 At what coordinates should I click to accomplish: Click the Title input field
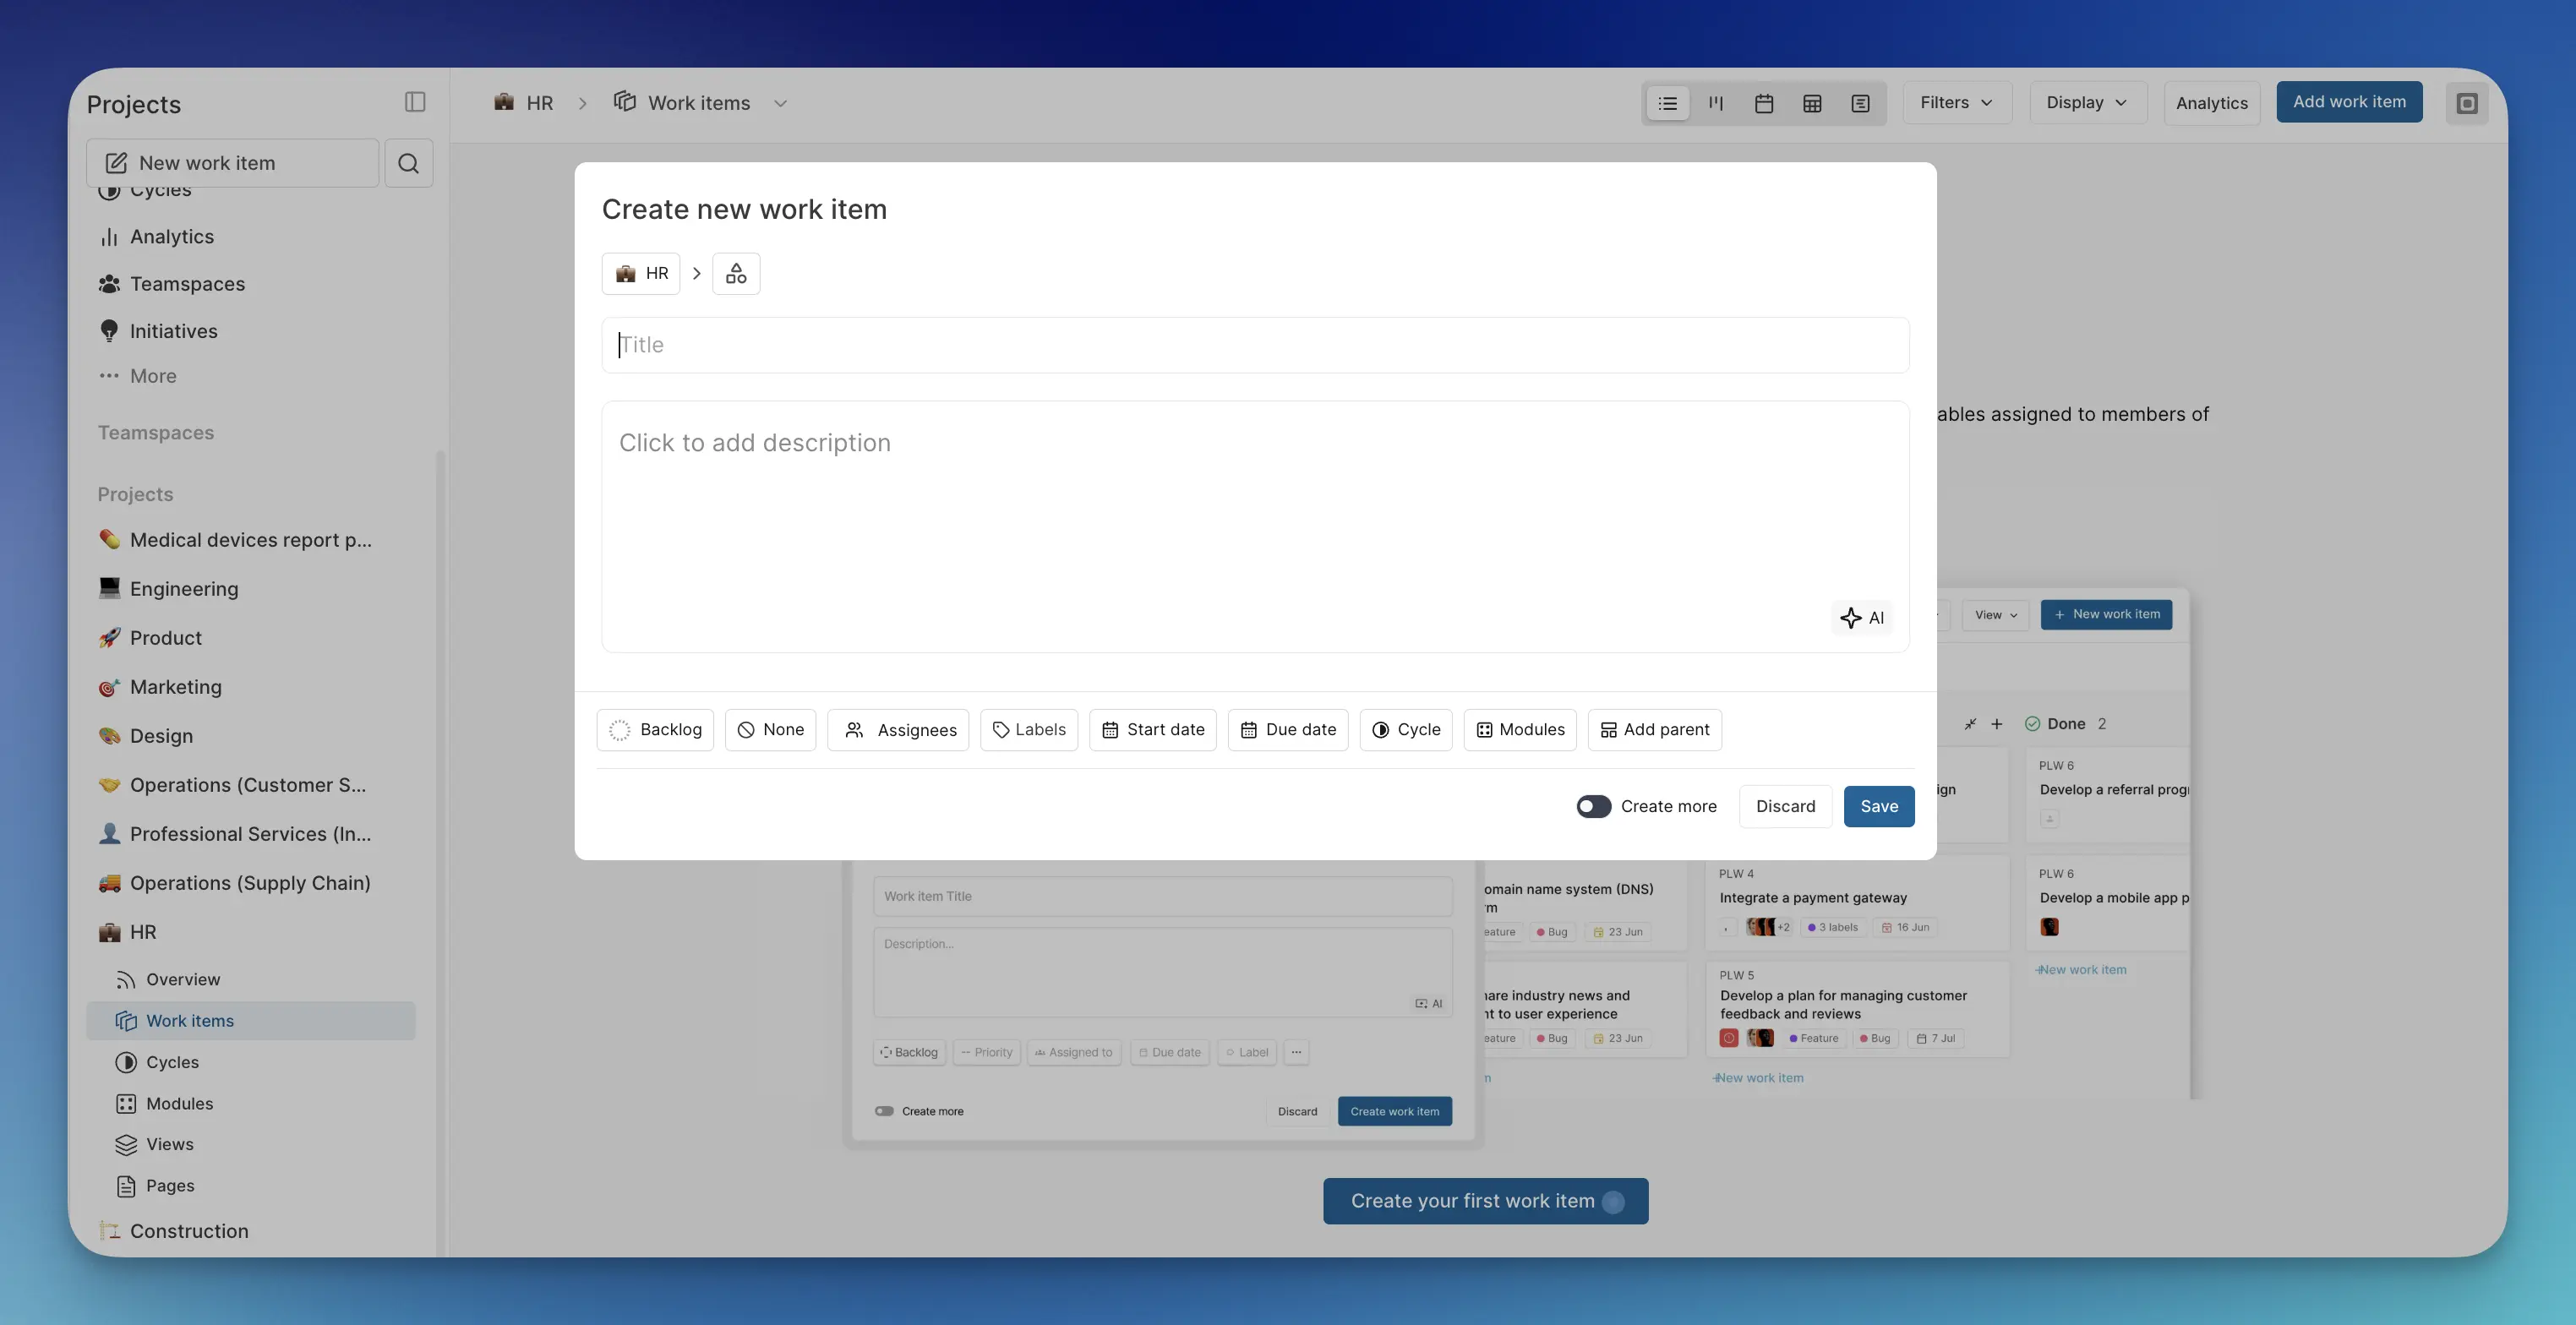pyautogui.click(x=1255, y=345)
